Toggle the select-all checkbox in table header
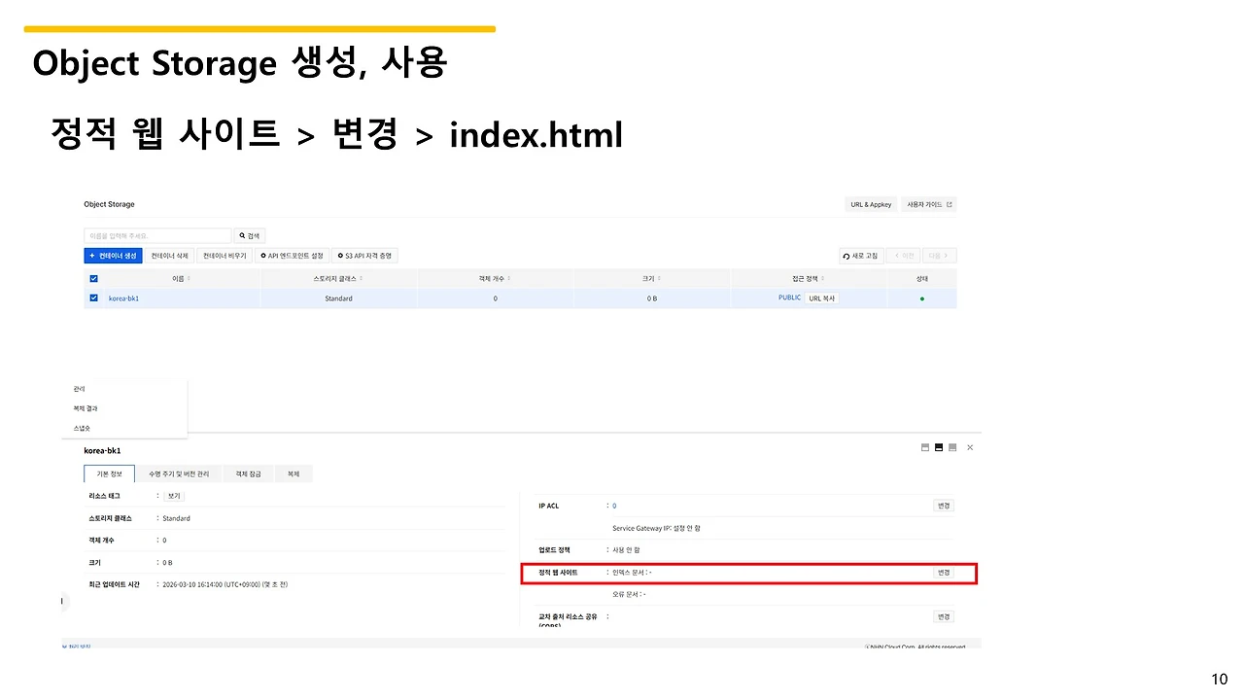The image size is (1244, 700). (93, 278)
